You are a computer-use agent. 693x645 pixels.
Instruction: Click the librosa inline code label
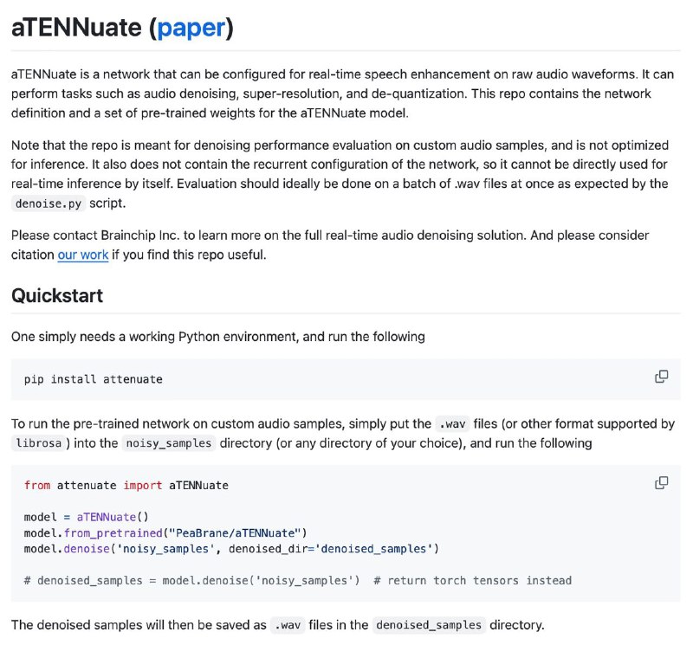pos(38,443)
